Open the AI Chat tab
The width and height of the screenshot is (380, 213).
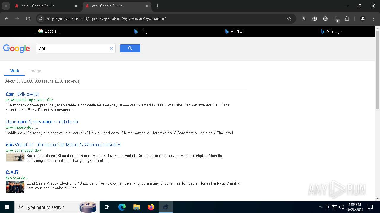234,31
